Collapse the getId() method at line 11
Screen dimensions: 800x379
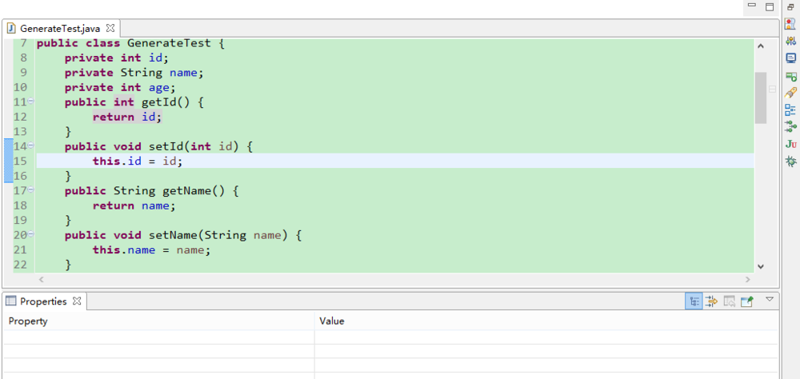coord(31,101)
